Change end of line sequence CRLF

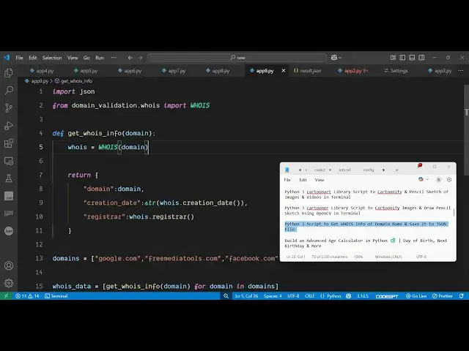click(x=309, y=295)
